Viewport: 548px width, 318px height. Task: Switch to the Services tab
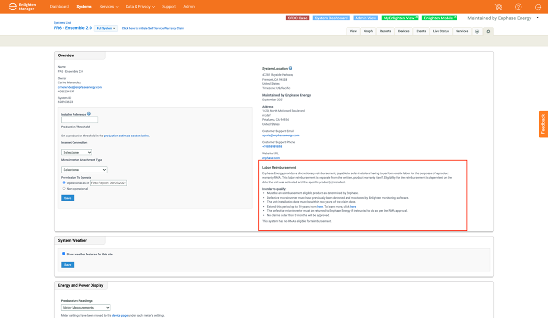click(462, 31)
